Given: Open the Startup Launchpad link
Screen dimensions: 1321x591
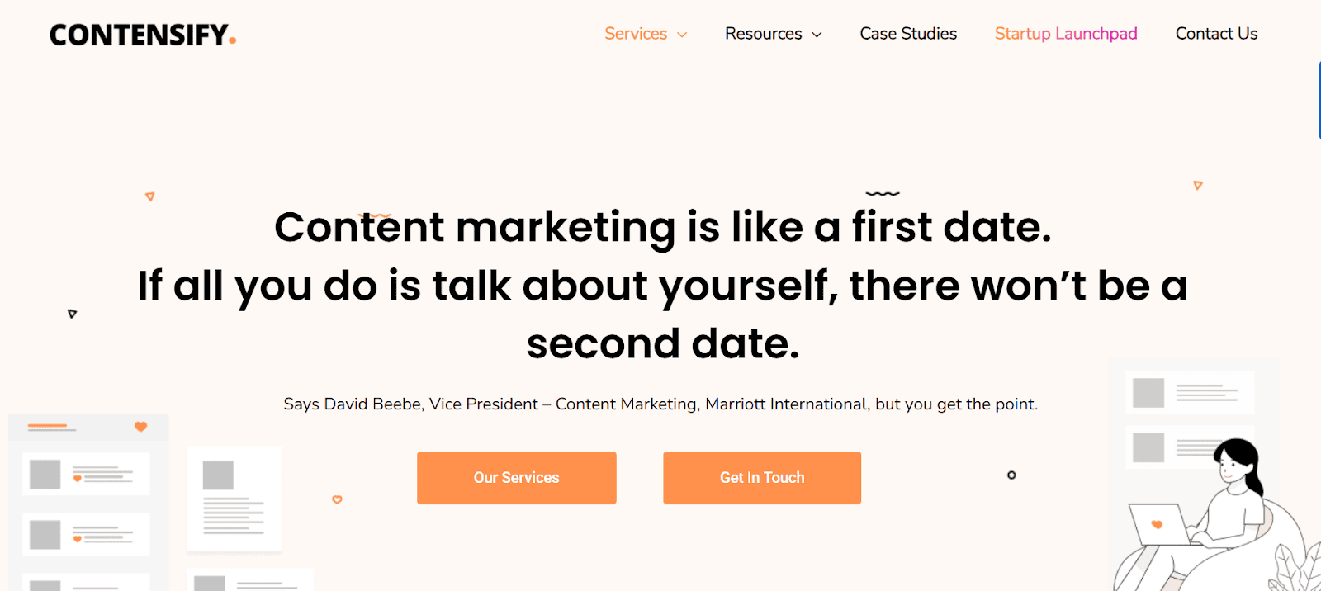Looking at the screenshot, I should (1065, 34).
